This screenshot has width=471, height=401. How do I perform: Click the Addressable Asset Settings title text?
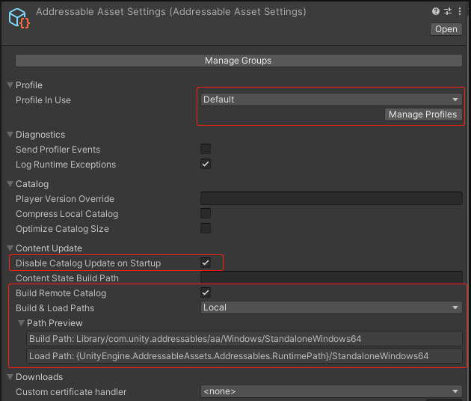[171, 12]
